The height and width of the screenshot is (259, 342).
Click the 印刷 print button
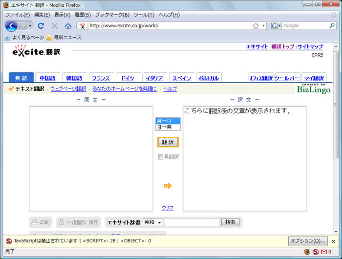tap(41, 222)
